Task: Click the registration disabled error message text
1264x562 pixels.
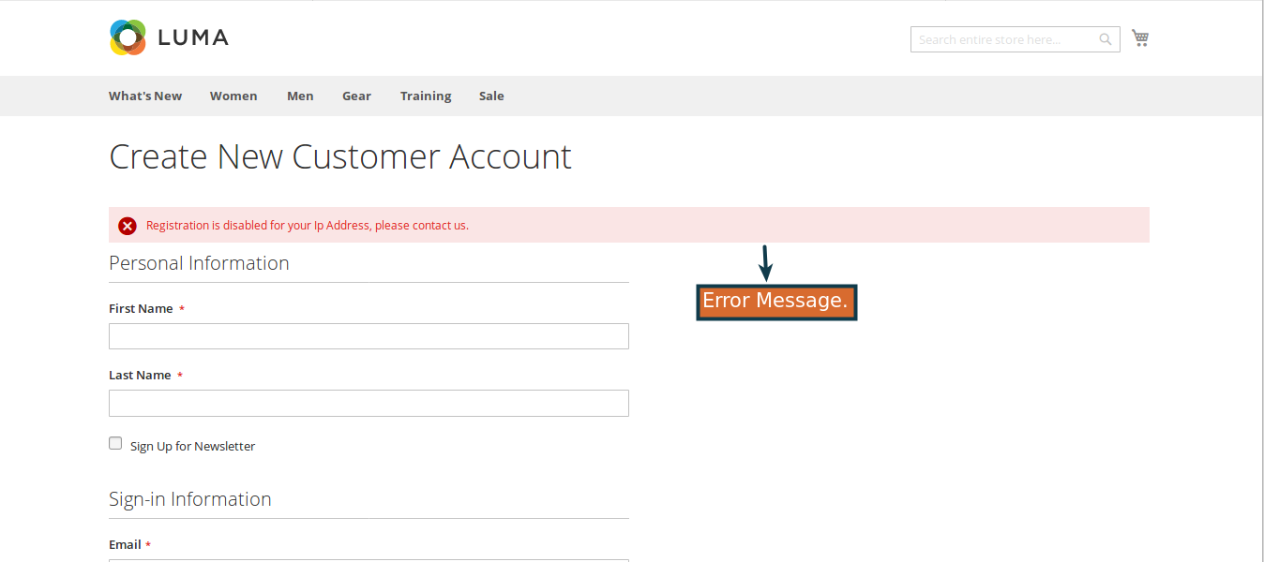Action: (308, 226)
